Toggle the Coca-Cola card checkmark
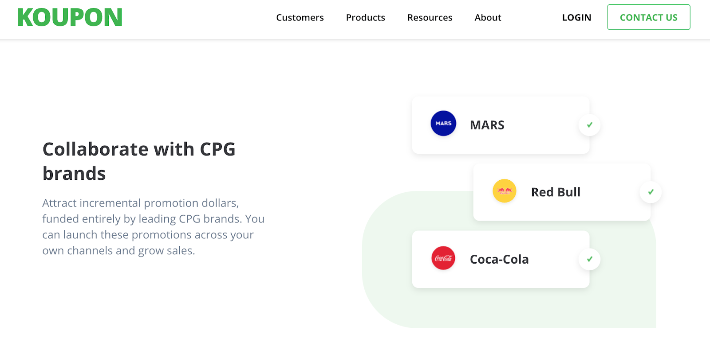The image size is (710, 338). (589, 259)
